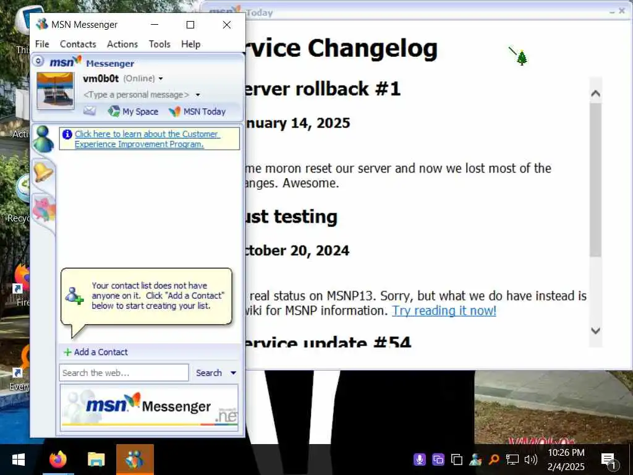
Task: Click the vm0b0t display picture
Action: [55, 90]
